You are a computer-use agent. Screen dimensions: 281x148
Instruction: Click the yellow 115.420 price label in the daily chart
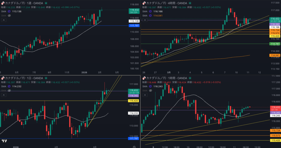coord(134,101)
